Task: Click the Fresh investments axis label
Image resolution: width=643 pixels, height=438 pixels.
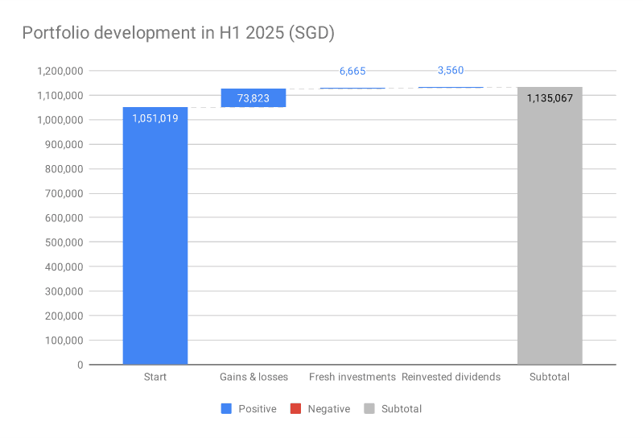Action: (x=352, y=377)
